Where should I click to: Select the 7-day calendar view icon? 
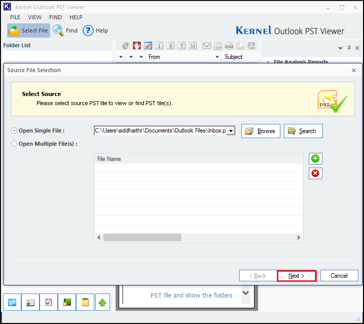point(181,46)
